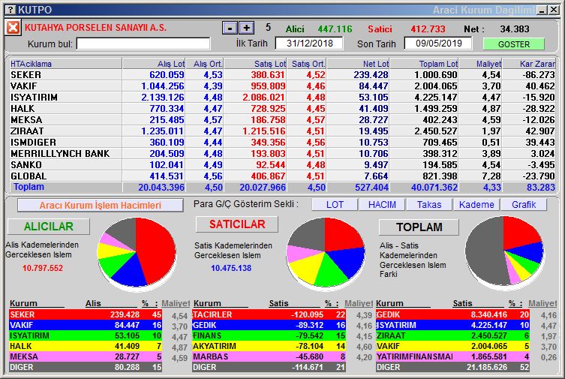The image size is (565, 379).
Task: Click the green ZIRAAT total legend row
Action: [x=452, y=335]
